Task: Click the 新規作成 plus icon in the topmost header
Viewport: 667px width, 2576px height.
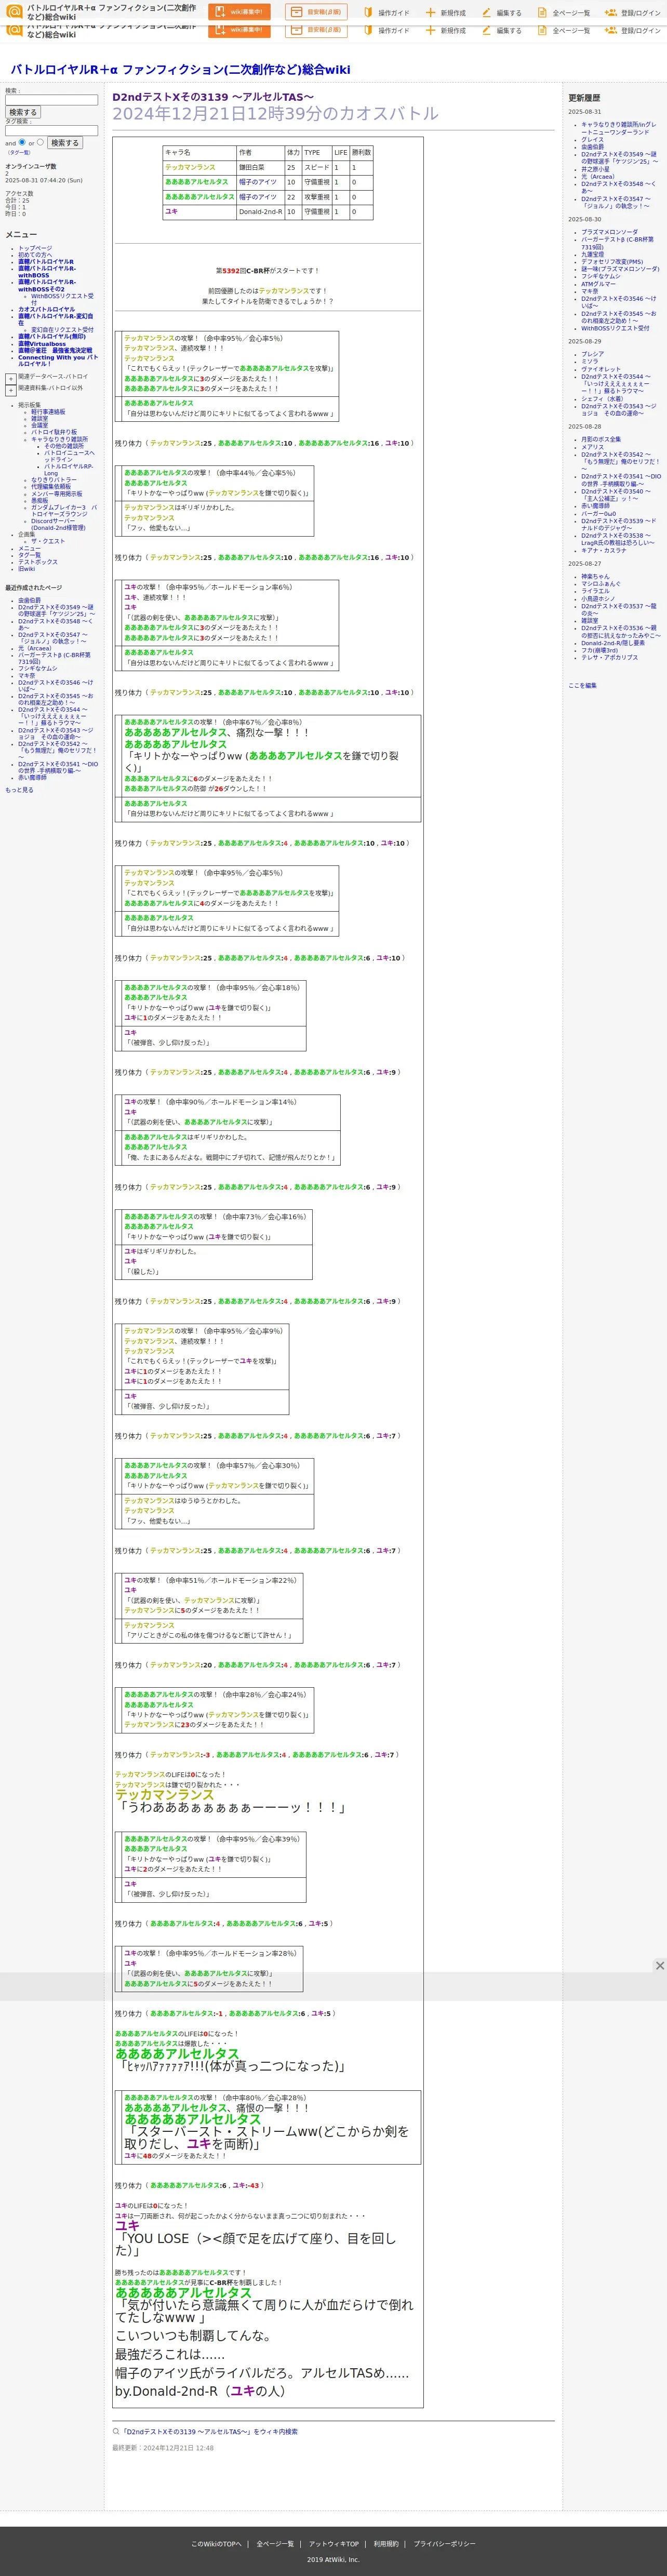Action: [430, 13]
